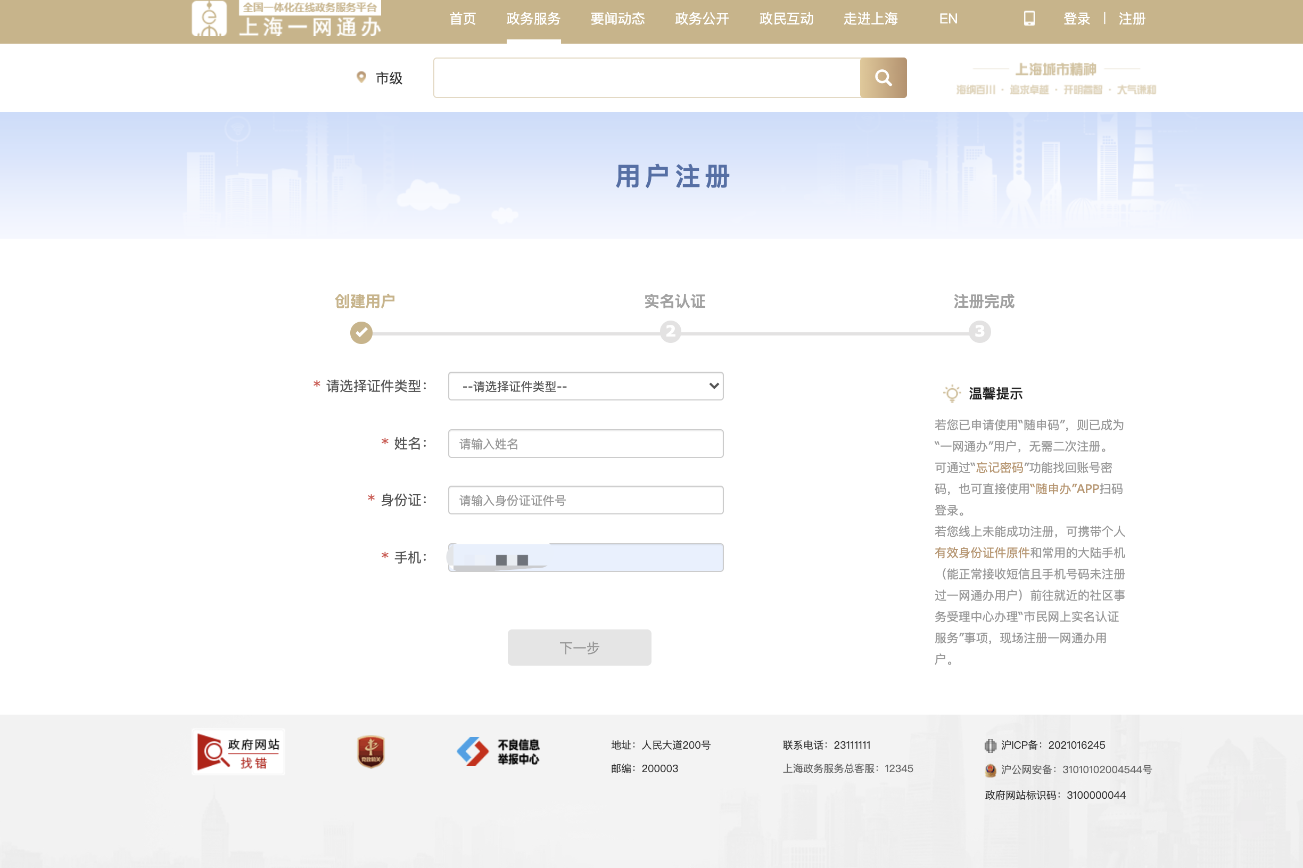Click the 登录 link
Image resolution: width=1303 pixels, height=868 pixels.
(x=1076, y=19)
